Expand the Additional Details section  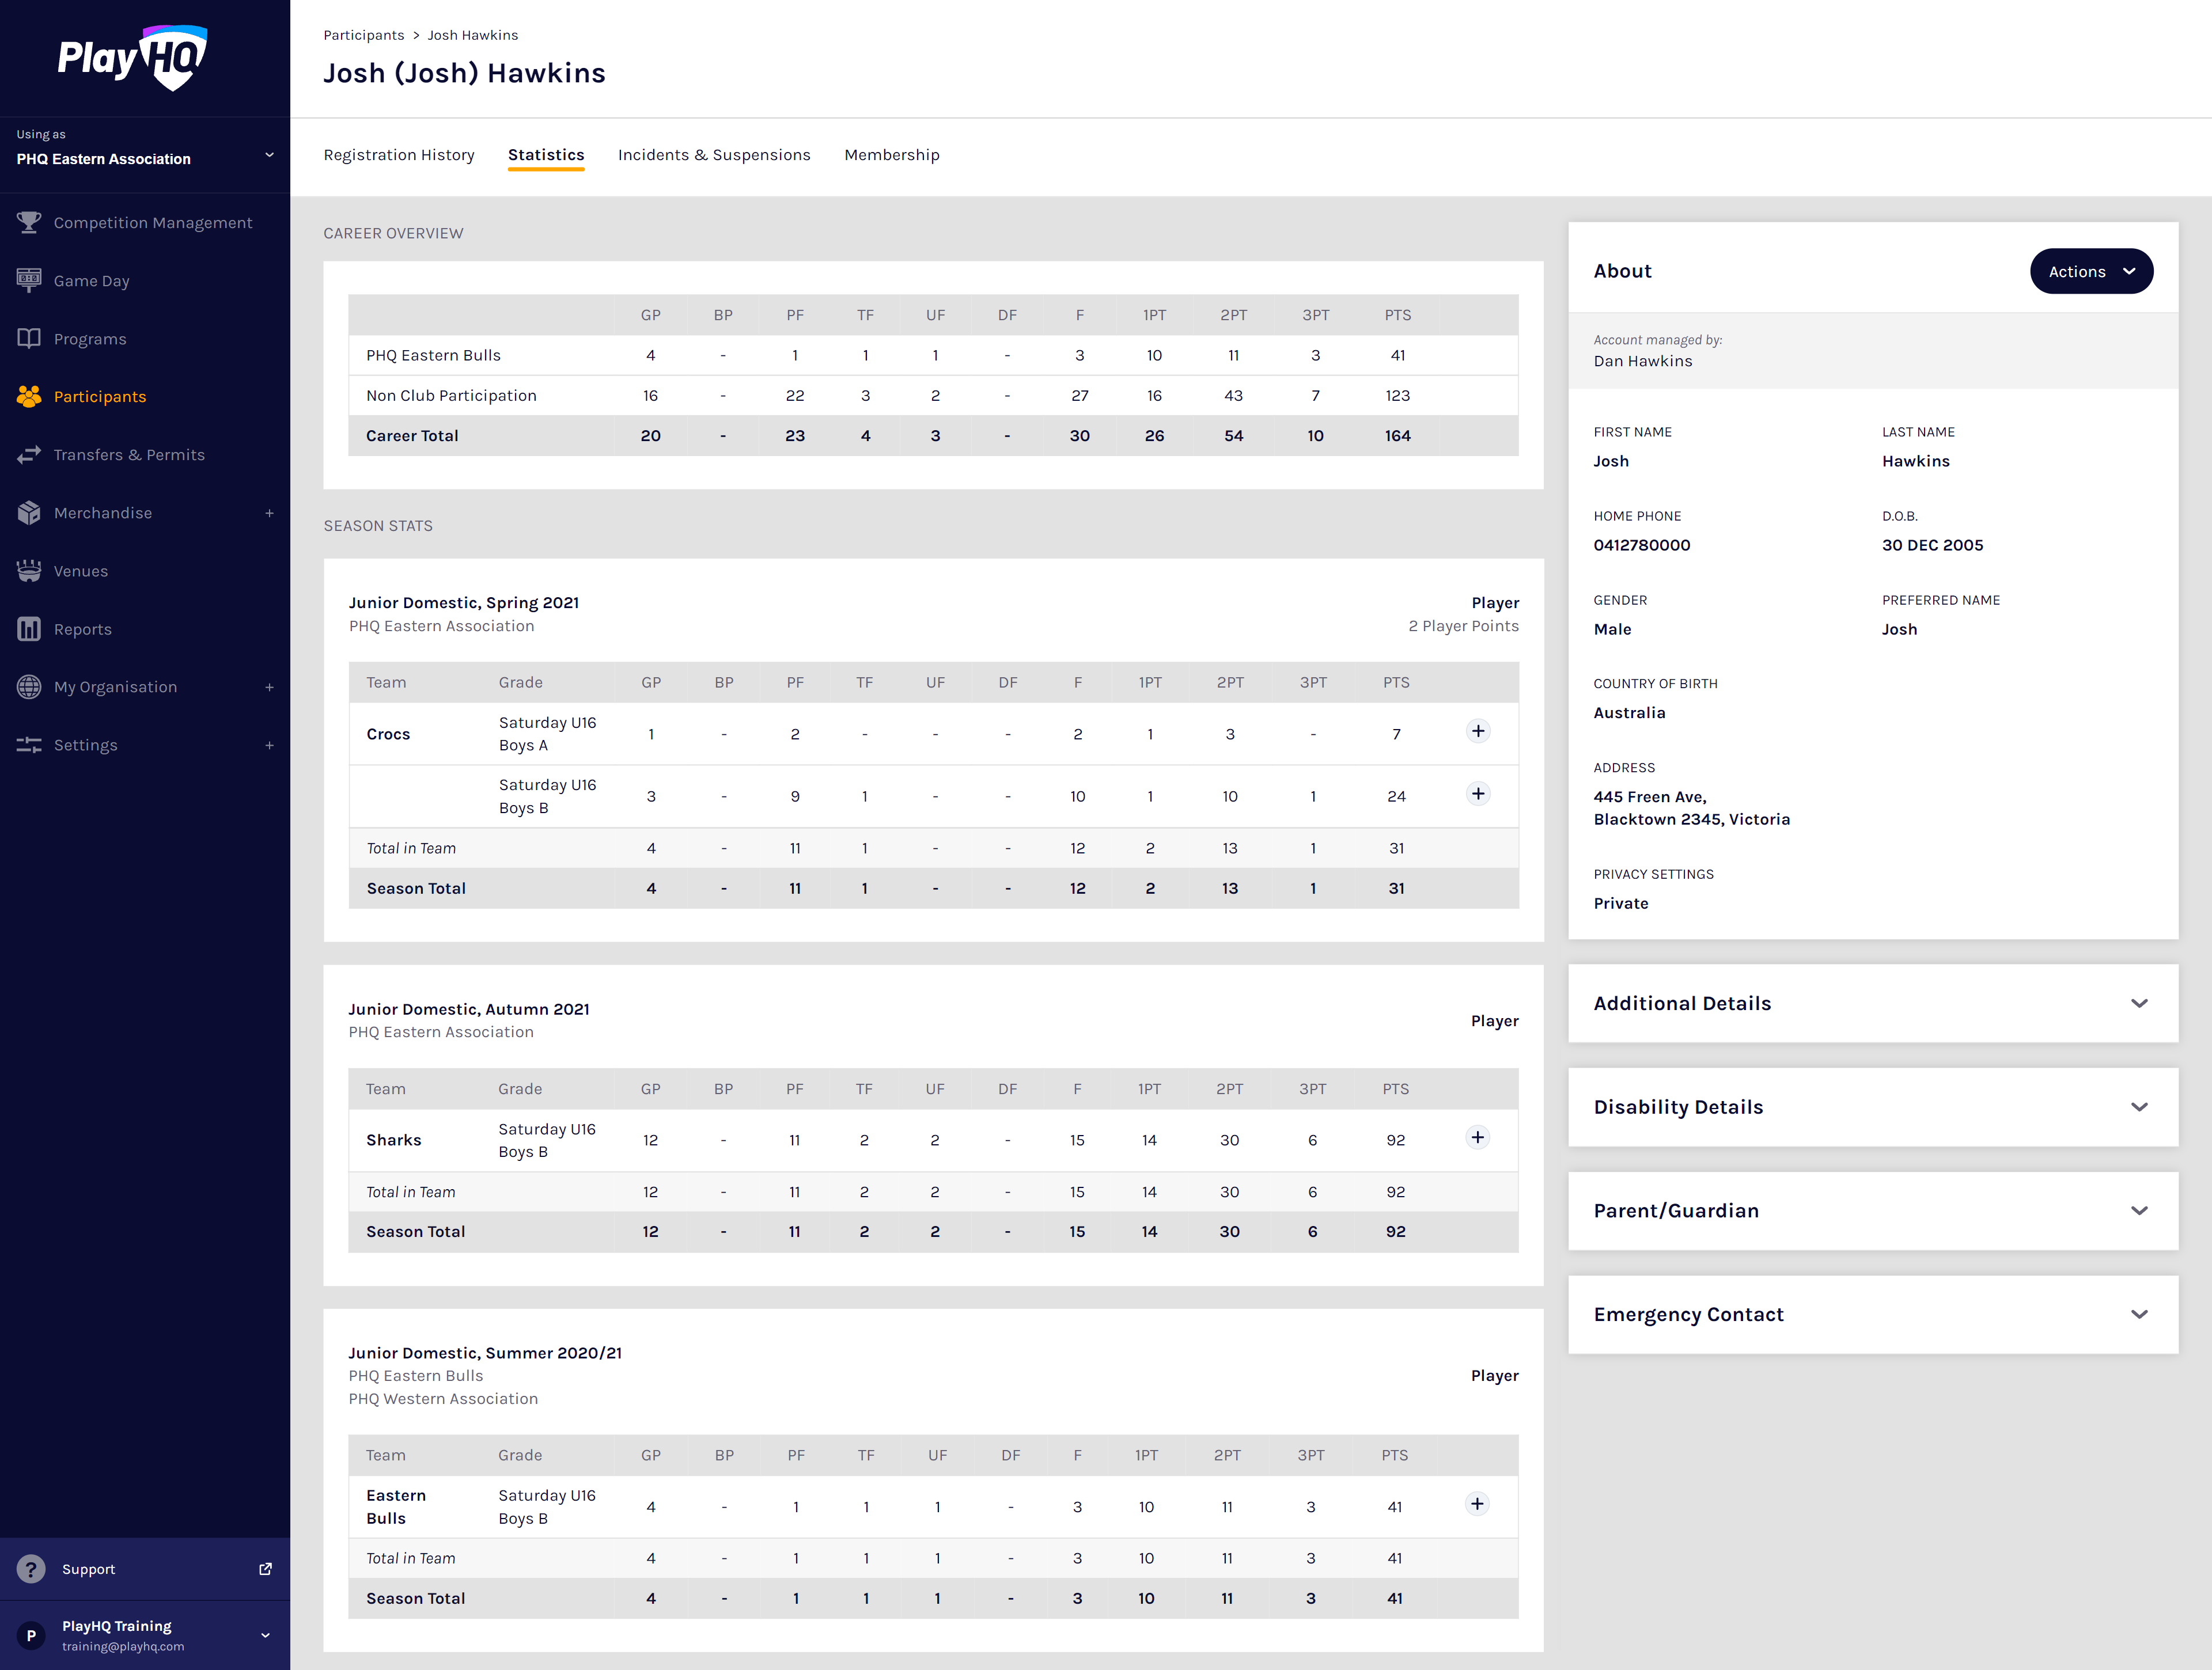tap(2139, 1003)
